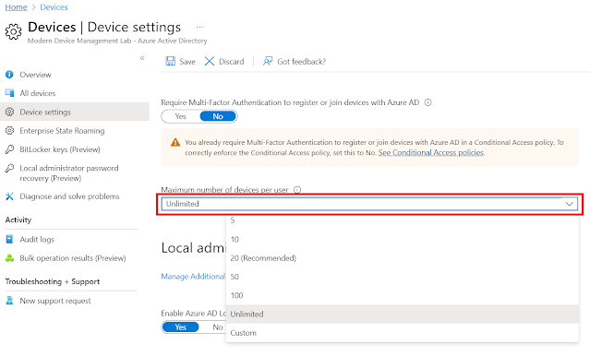Click Troubleshooting + Support section heading
Image resolution: width=590 pixels, height=356 pixels.
[53, 281]
